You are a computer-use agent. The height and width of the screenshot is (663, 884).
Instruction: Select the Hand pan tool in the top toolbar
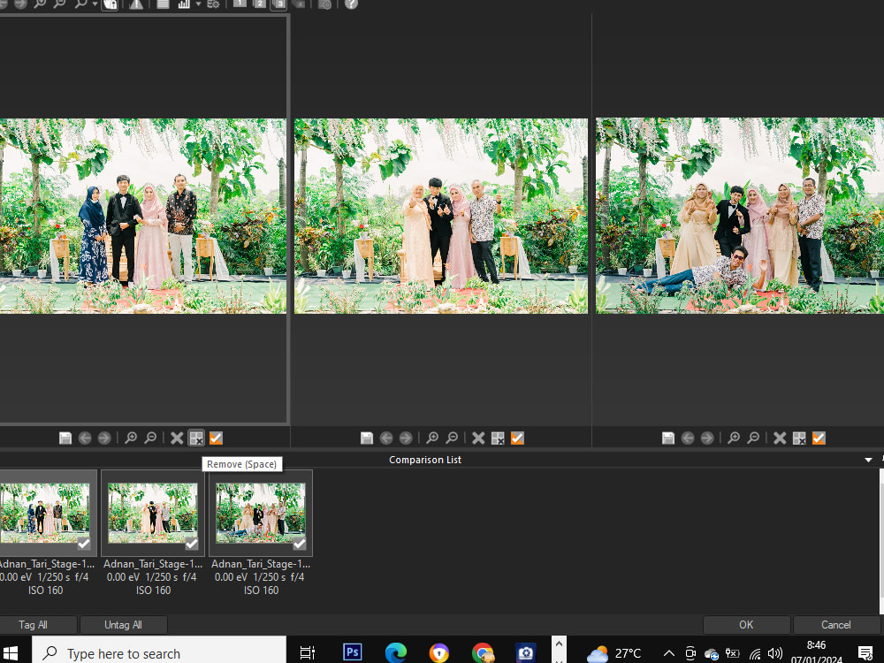[x=108, y=4]
